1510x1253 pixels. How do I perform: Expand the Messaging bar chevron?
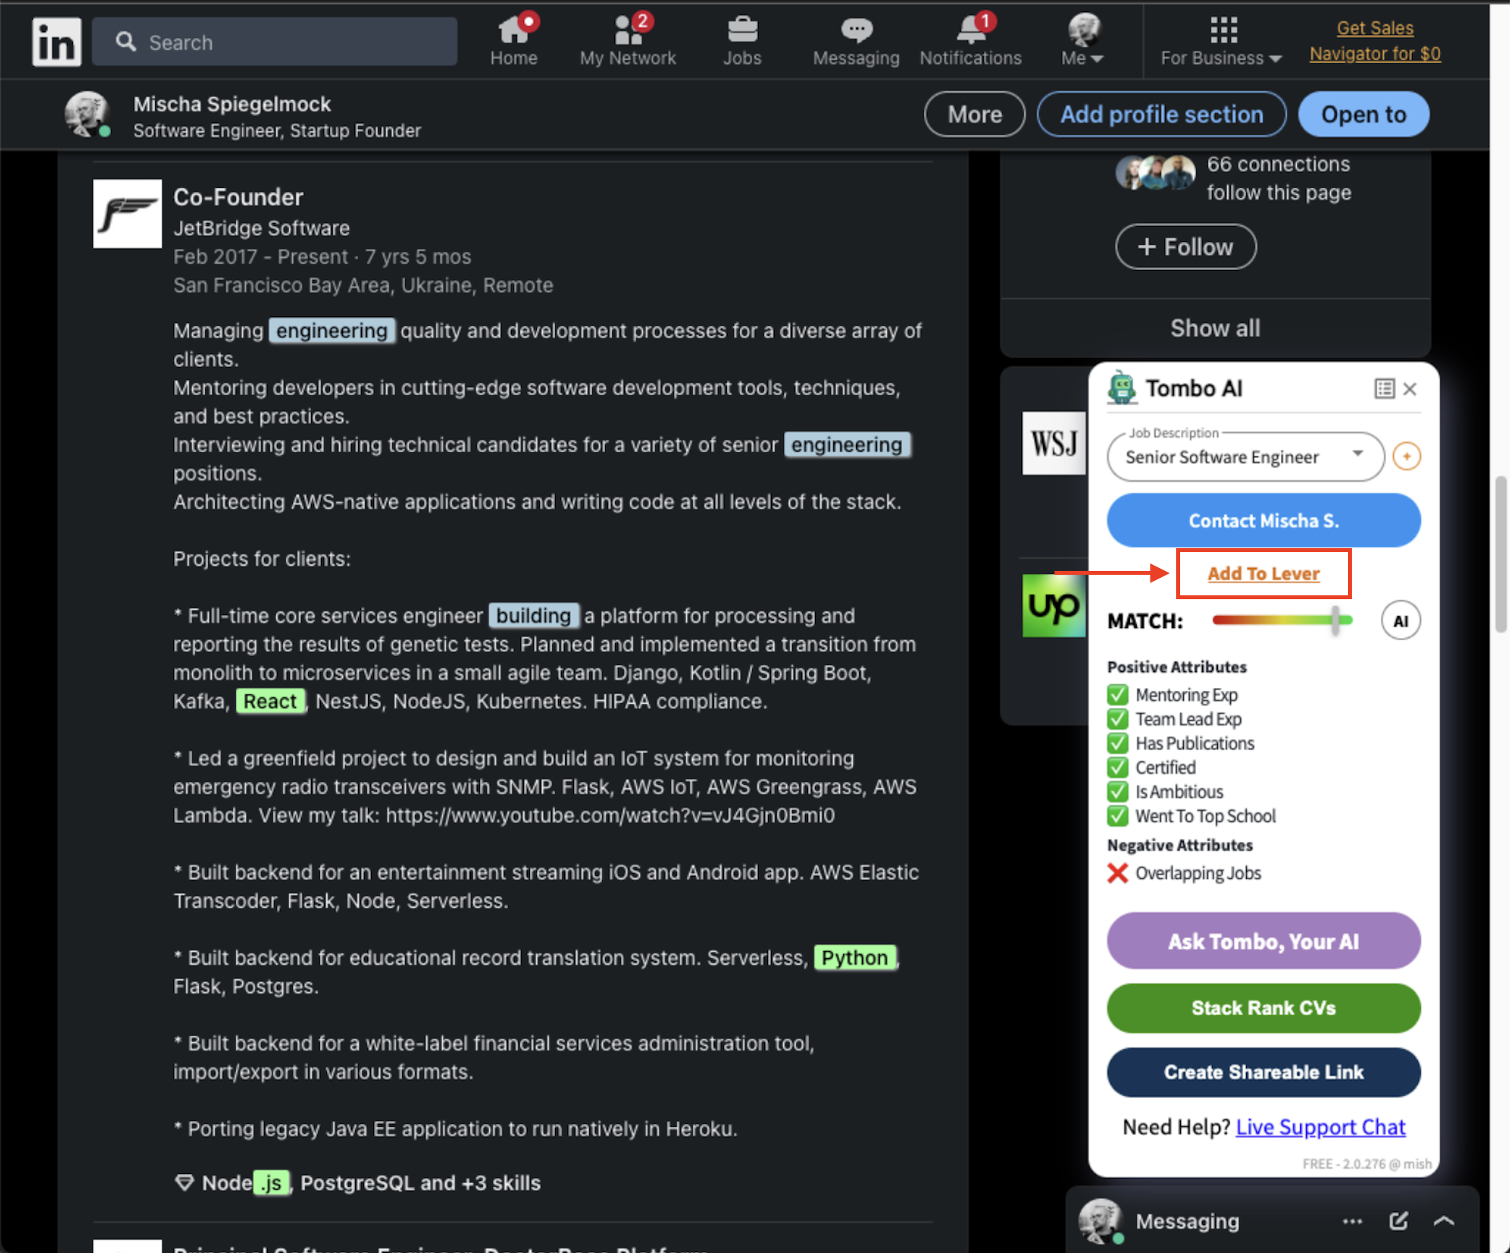pyautogui.click(x=1444, y=1221)
